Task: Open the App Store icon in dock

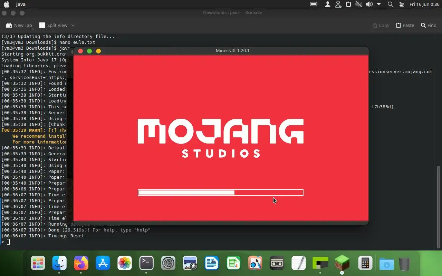Action: click(103, 264)
